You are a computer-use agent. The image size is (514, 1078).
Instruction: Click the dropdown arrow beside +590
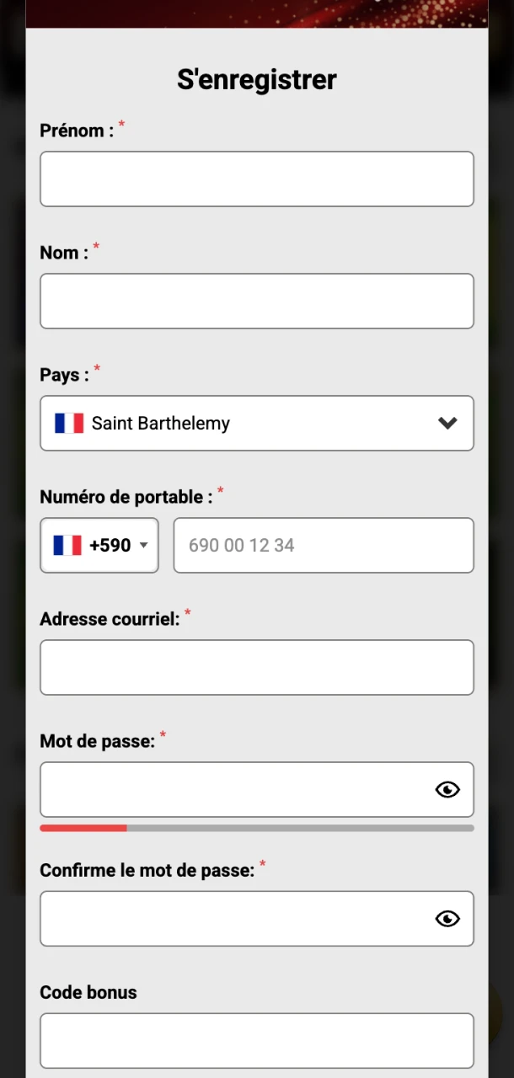pos(144,545)
